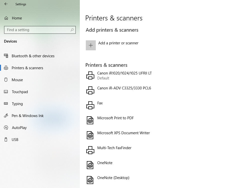Click Add a printer or scanner label
The height and width of the screenshot is (188, 225).
[118, 43]
